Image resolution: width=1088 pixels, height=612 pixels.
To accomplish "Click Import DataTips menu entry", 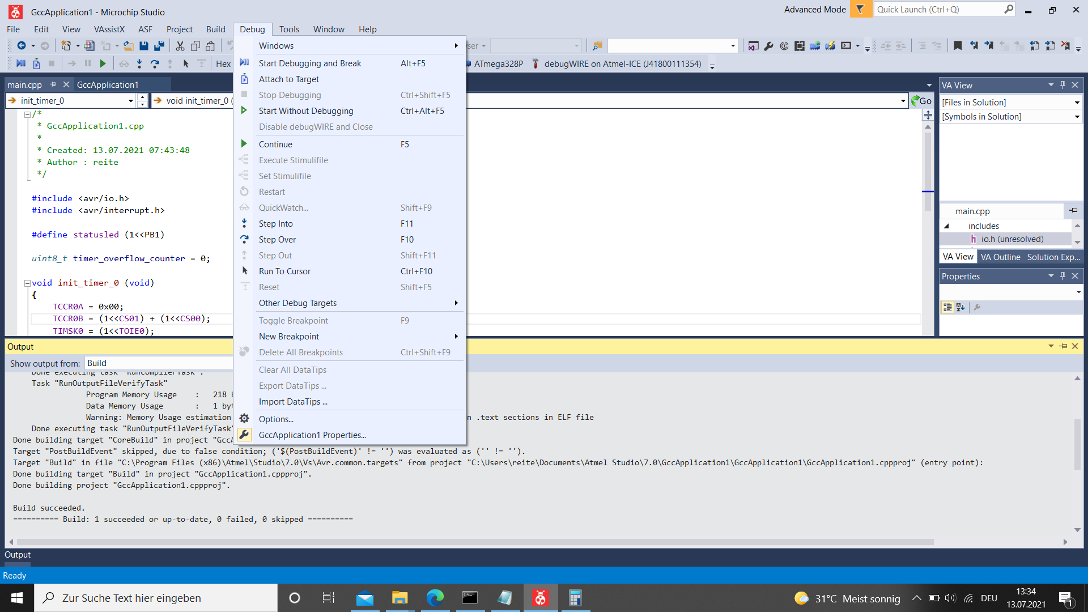I will point(359,401).
